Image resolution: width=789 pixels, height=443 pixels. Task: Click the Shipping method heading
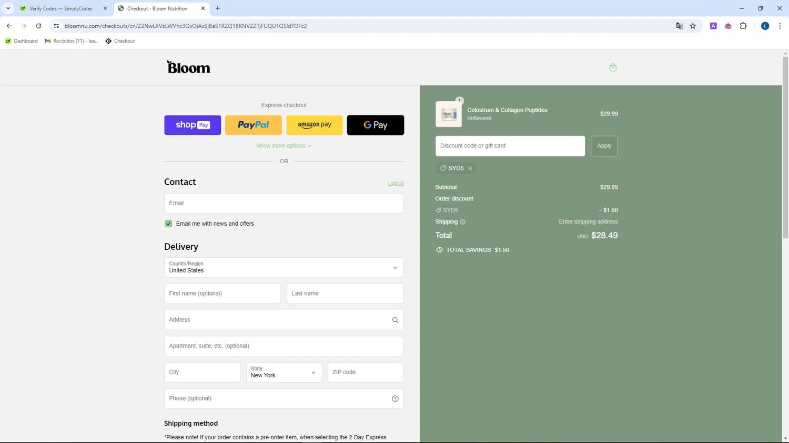pyautogui.click(x=191, y=424)
